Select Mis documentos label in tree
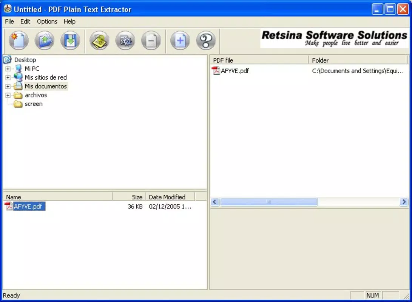Viewport: 412px width, 302px height. coord(46,86)
